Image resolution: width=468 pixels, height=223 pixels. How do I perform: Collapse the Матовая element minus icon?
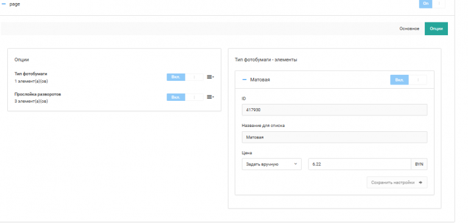coord(244,80)
